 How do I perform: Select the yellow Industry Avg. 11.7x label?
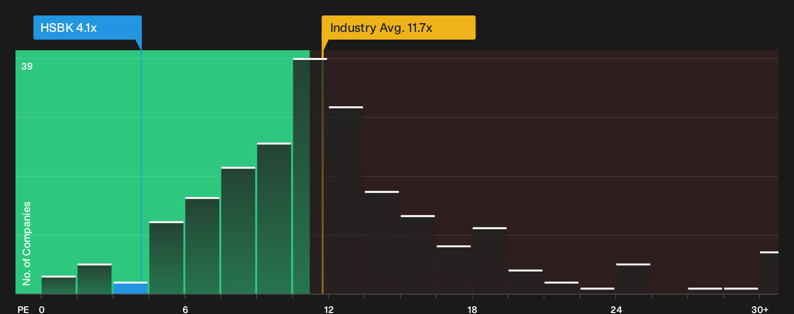tap(398, 28)
